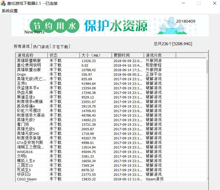The image size is (220, 190).
Task: Select the 刺客信条枭雄 row
Action: pyautogui.click(x=111, y=138)
